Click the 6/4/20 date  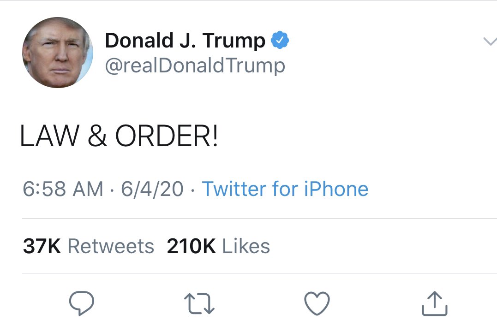(152, 189)
